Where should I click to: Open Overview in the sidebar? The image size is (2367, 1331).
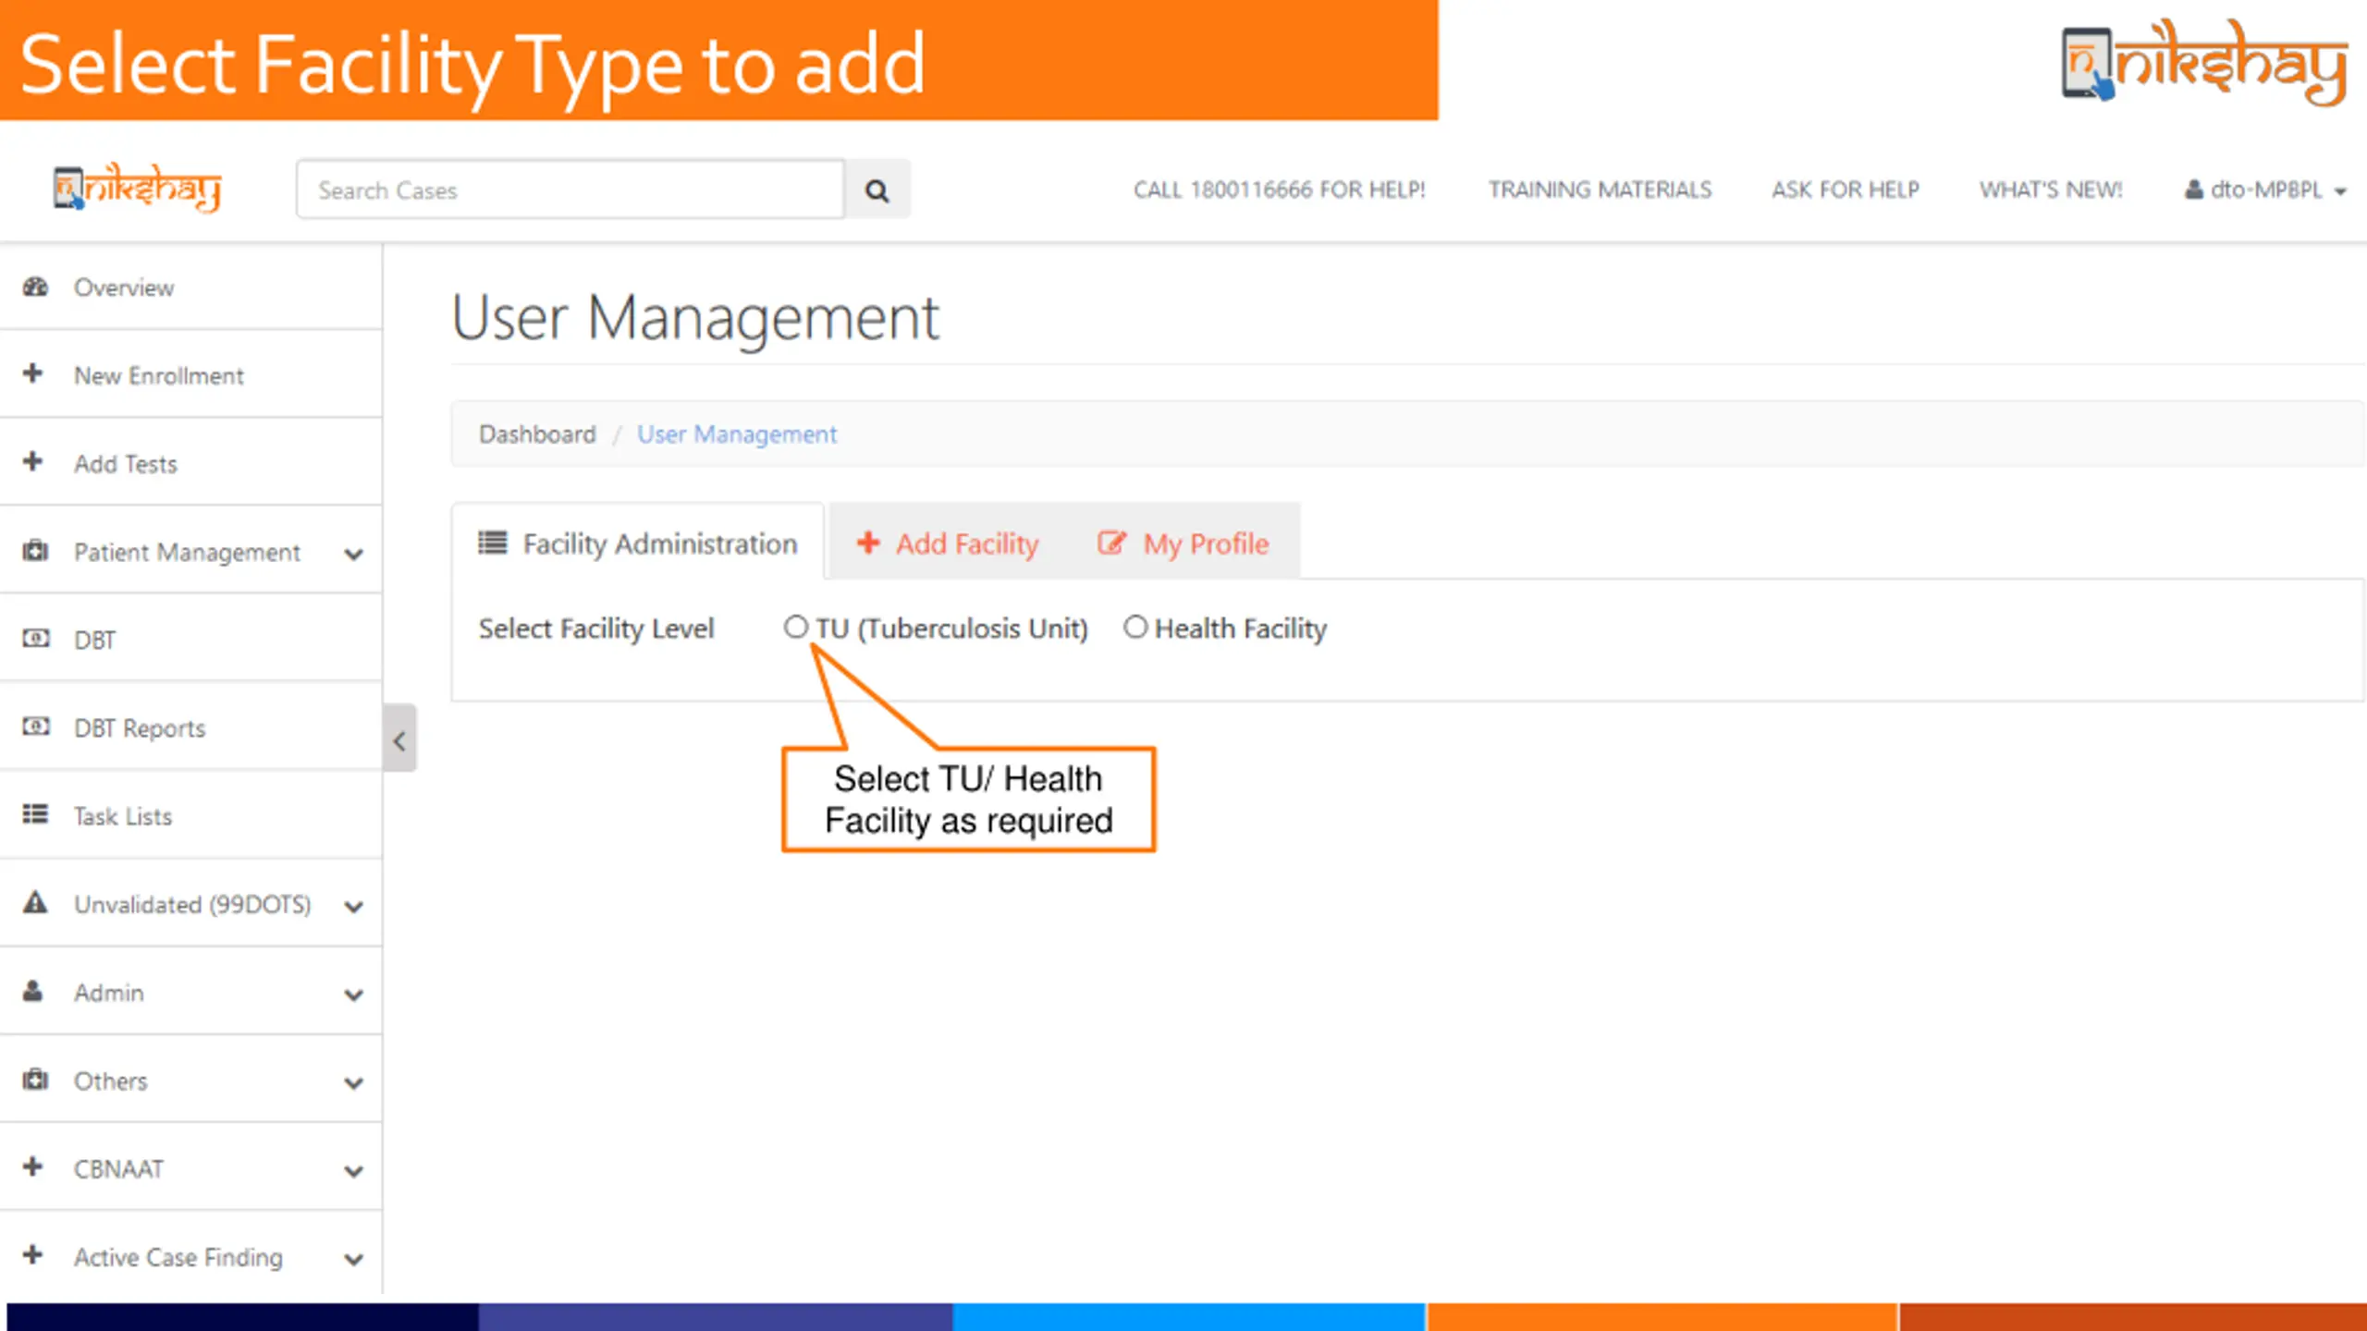pyautogui.click(x=190, y=287)
